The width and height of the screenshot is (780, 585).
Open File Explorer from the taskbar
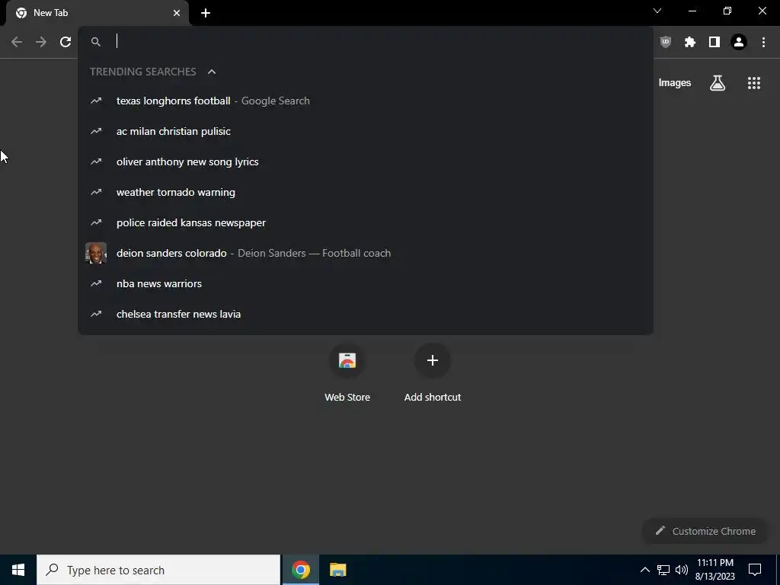point(337,570)
